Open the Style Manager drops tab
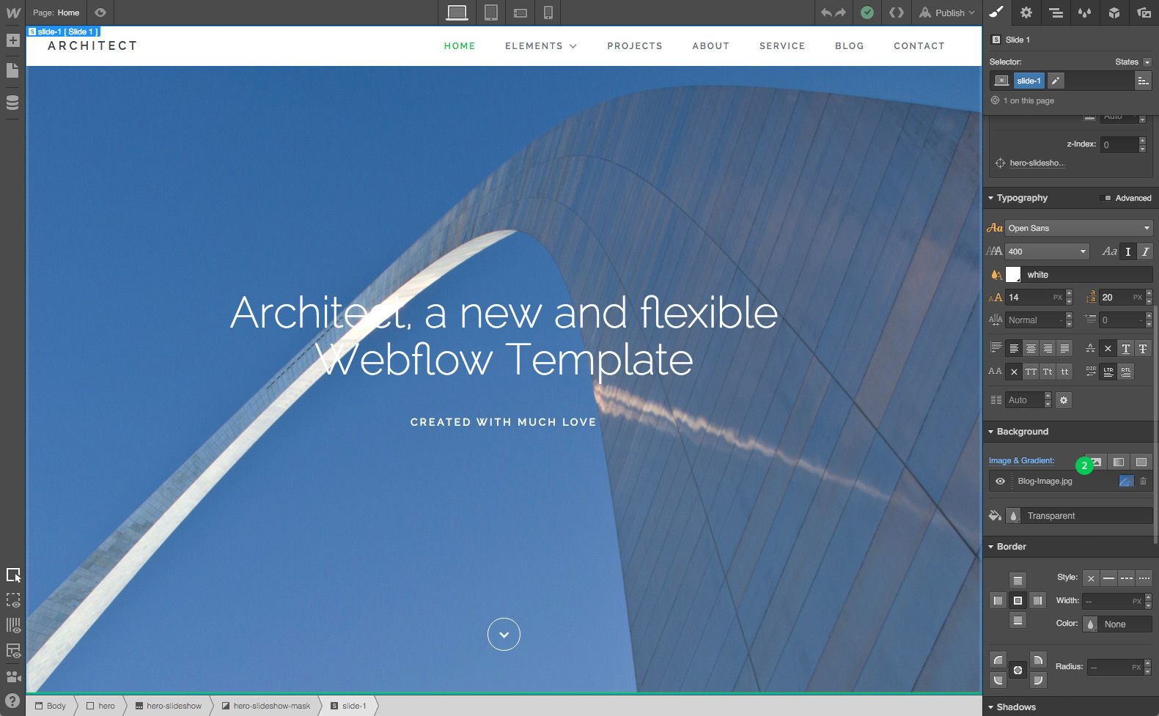The height and width of the screenshot is (716, 1159). [1085, 12]
